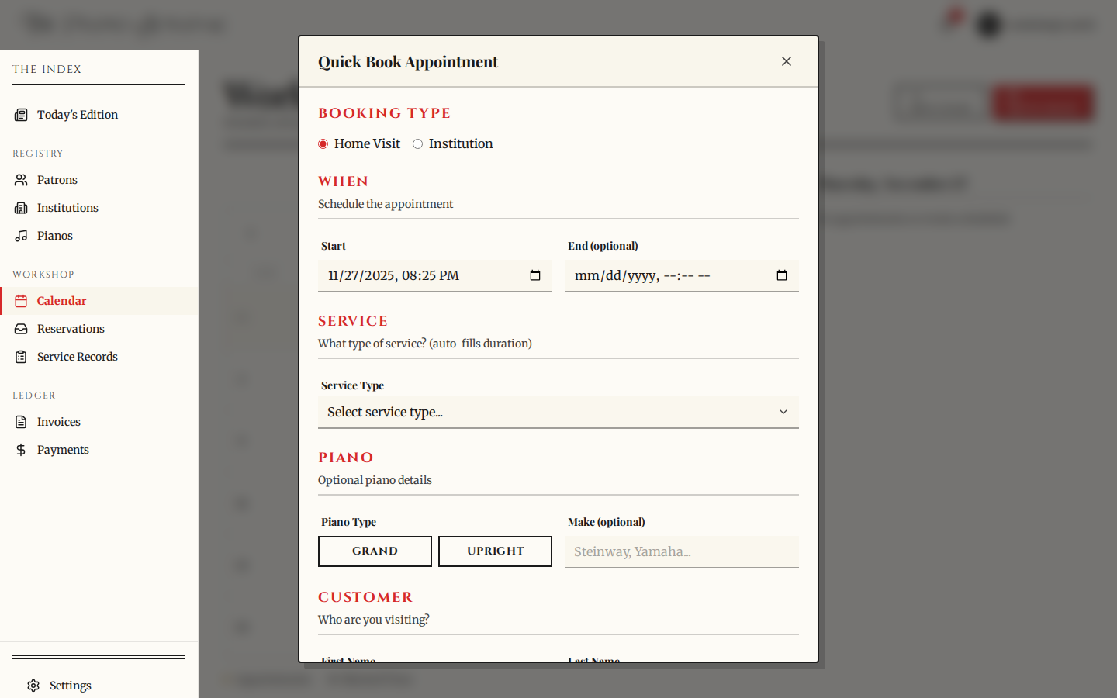Select the UPRIGHT piano type
Image resolution: width=1117 pixels, height=698 pixels.
point(495,551)
